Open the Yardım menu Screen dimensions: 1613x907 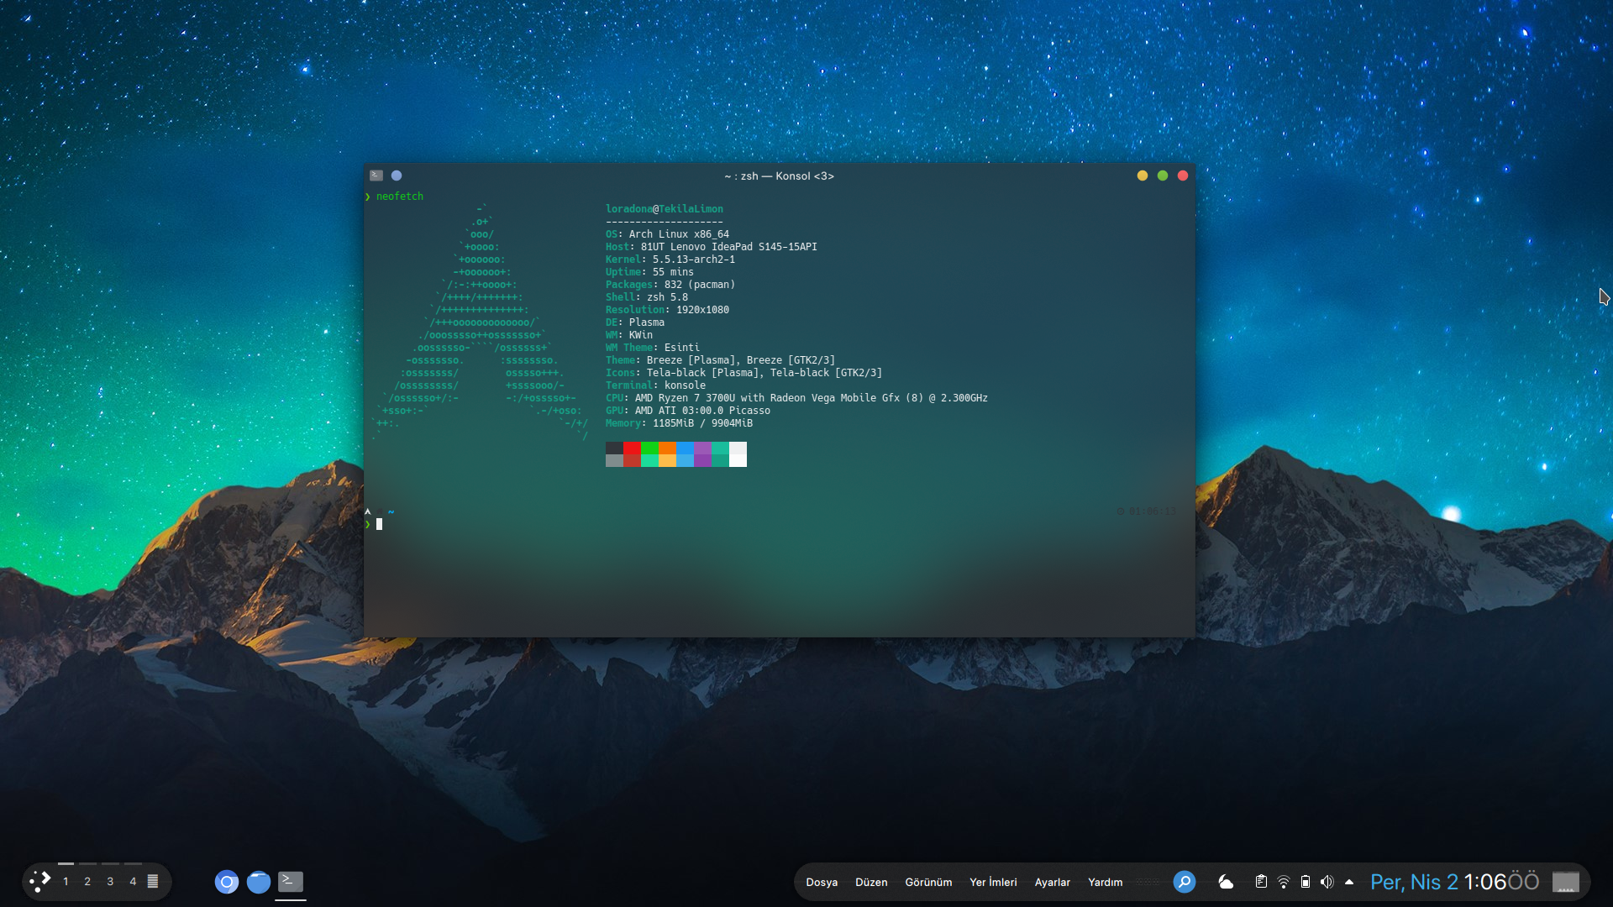click(1105, 882)
